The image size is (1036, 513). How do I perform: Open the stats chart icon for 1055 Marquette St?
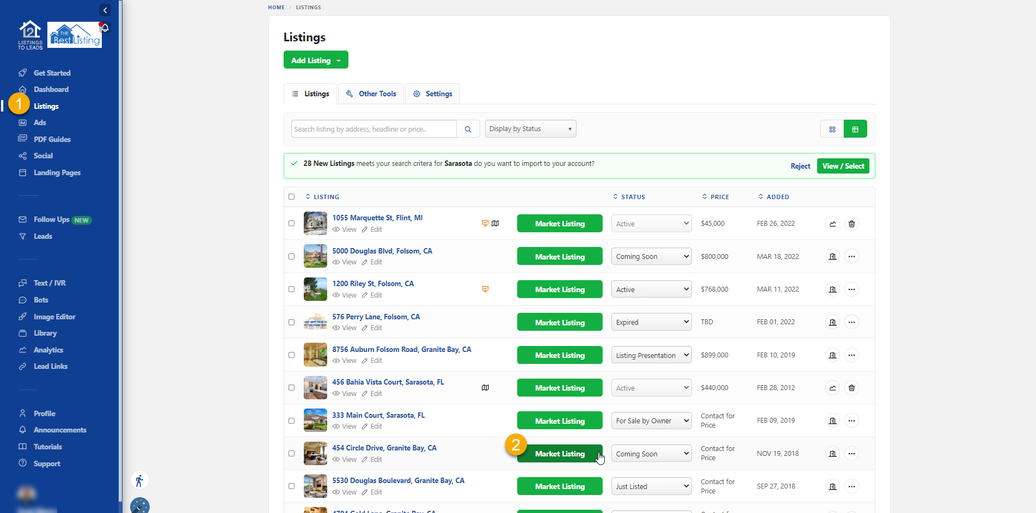832,223
